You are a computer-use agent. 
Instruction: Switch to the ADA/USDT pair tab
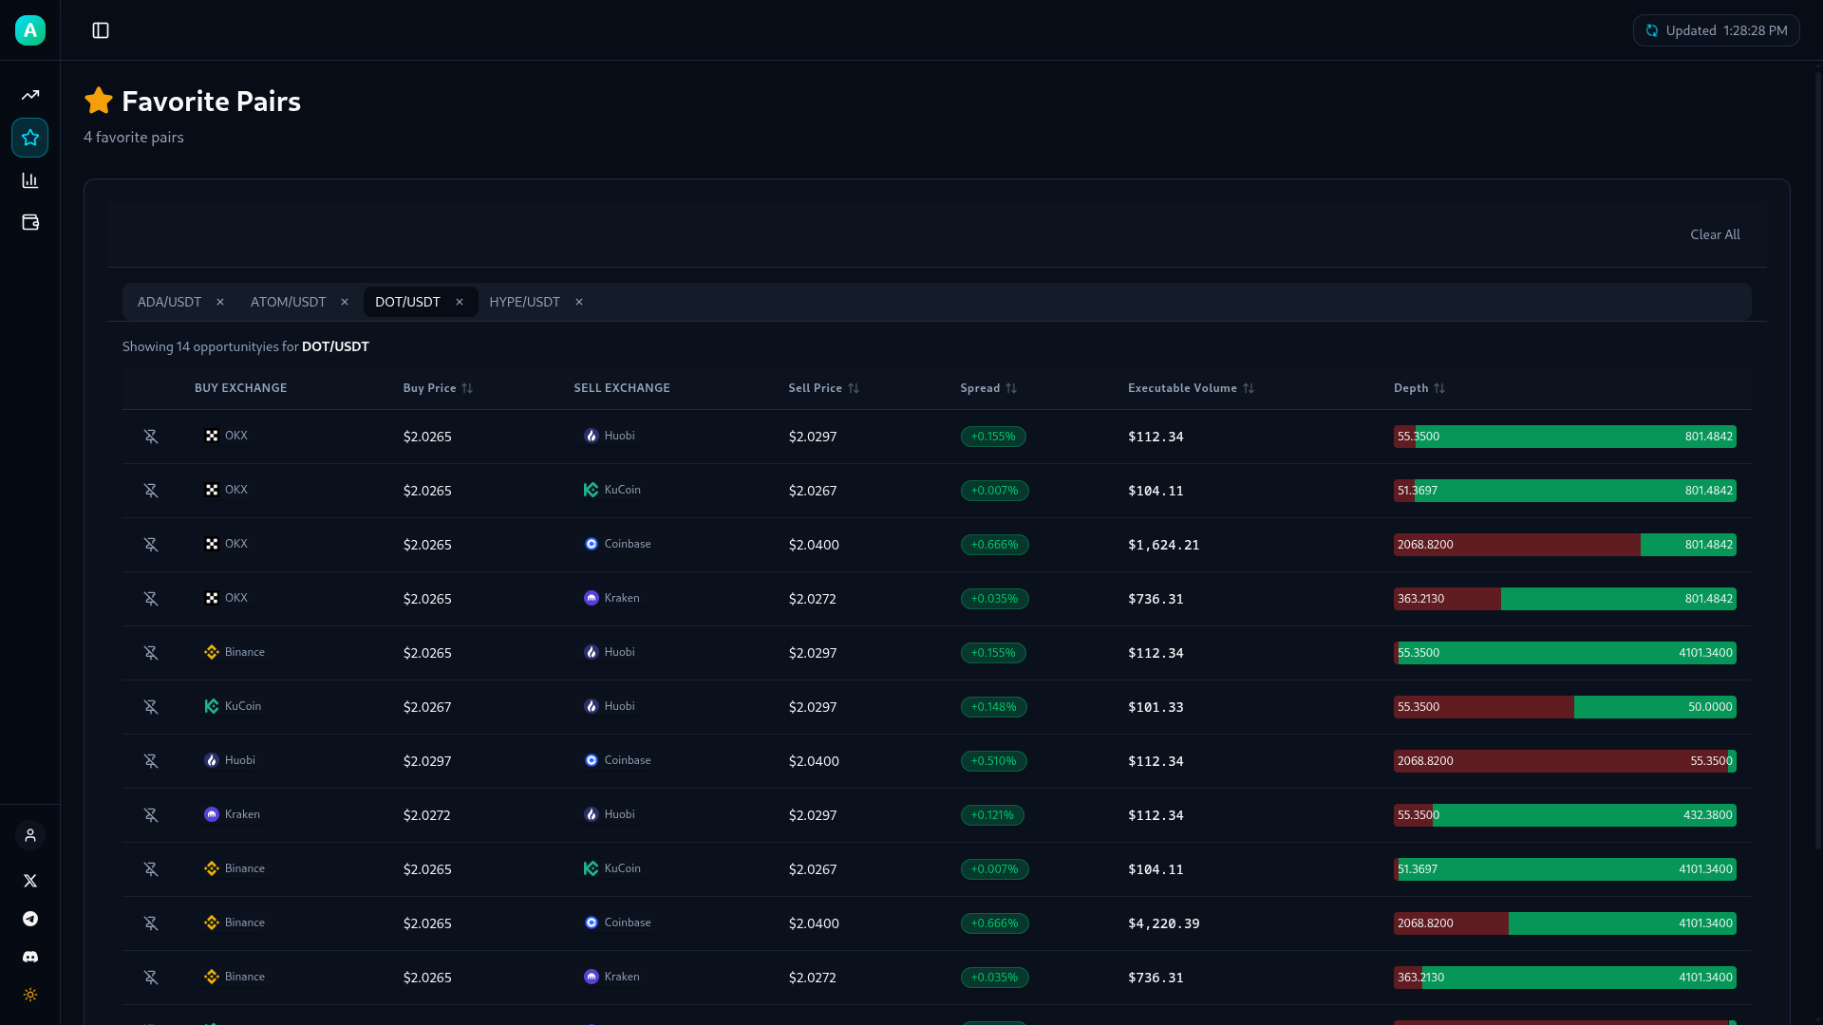(x=169, y=302)
